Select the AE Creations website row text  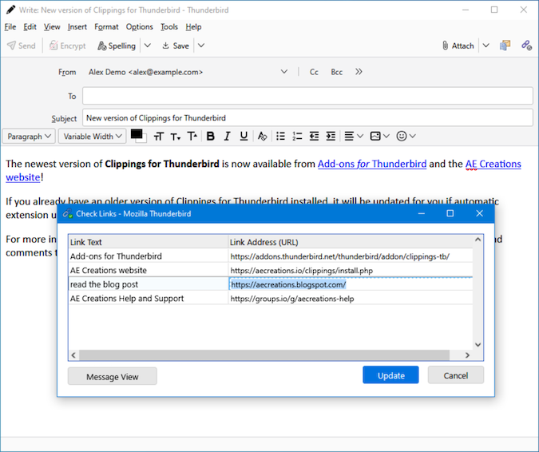pyautogui.click(x=109, y=270)
